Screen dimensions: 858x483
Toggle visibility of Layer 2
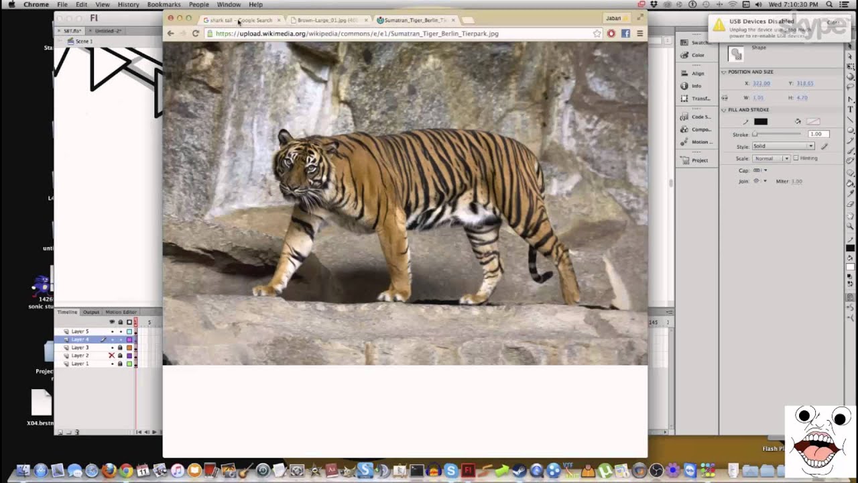pos(112,356)
